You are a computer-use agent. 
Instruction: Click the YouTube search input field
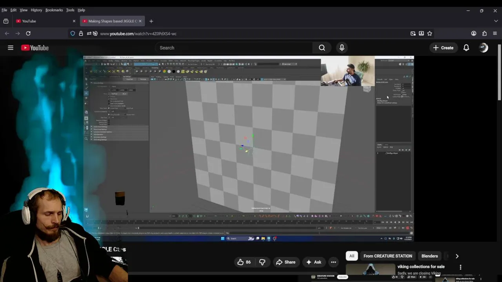233,48
